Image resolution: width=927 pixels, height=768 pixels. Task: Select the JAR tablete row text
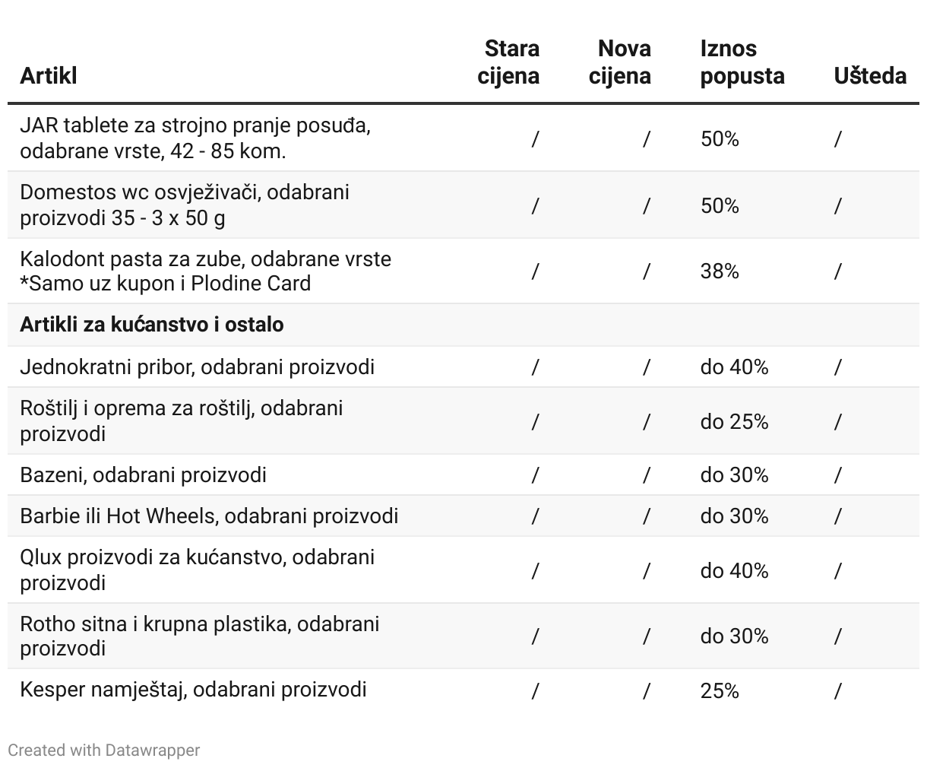[x=195, y=138]
